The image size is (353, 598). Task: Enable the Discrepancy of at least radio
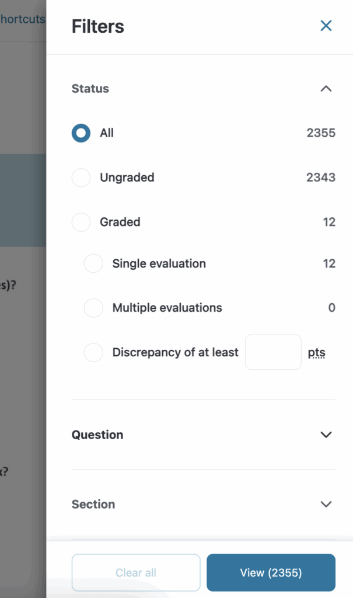[93, 352]
